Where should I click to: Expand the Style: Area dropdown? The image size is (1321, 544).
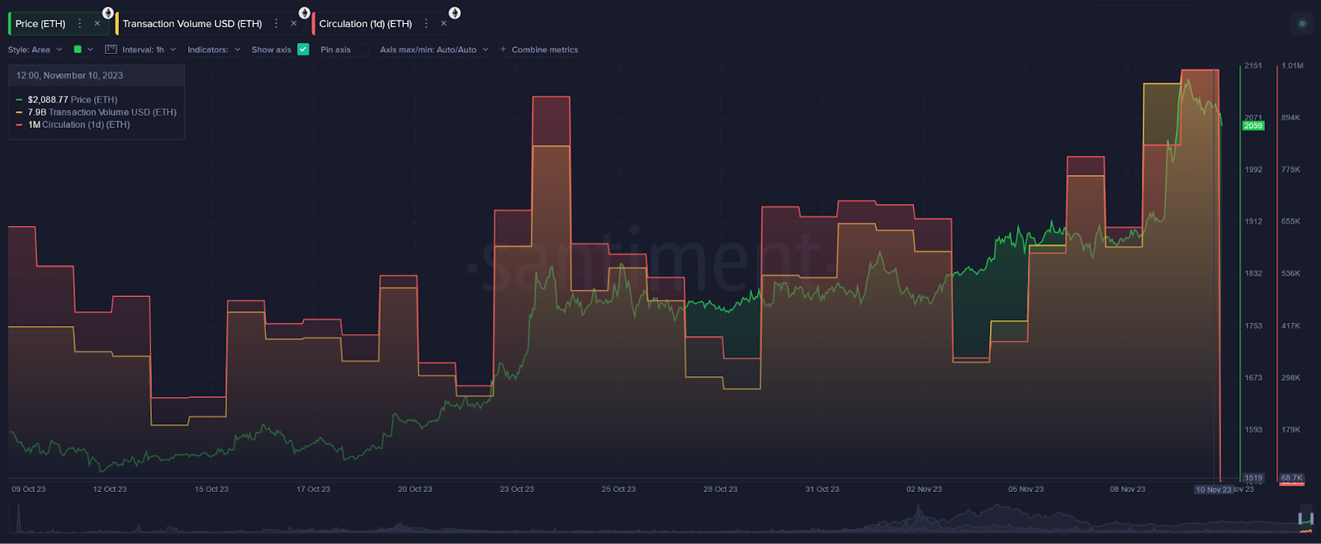pos(35,50)
